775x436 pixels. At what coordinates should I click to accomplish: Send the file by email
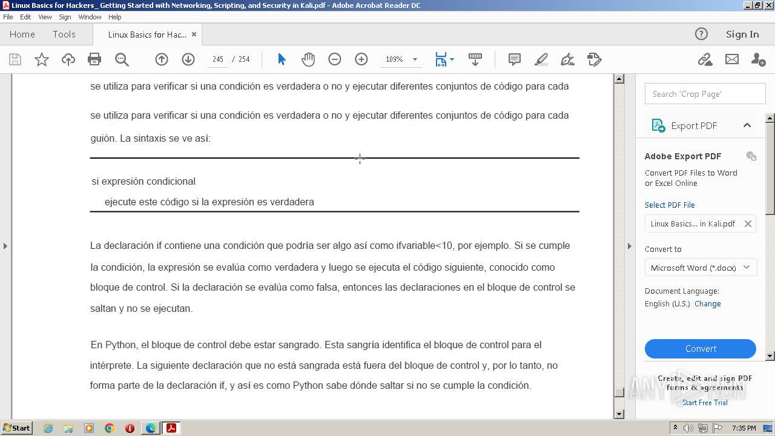(732, 59)
